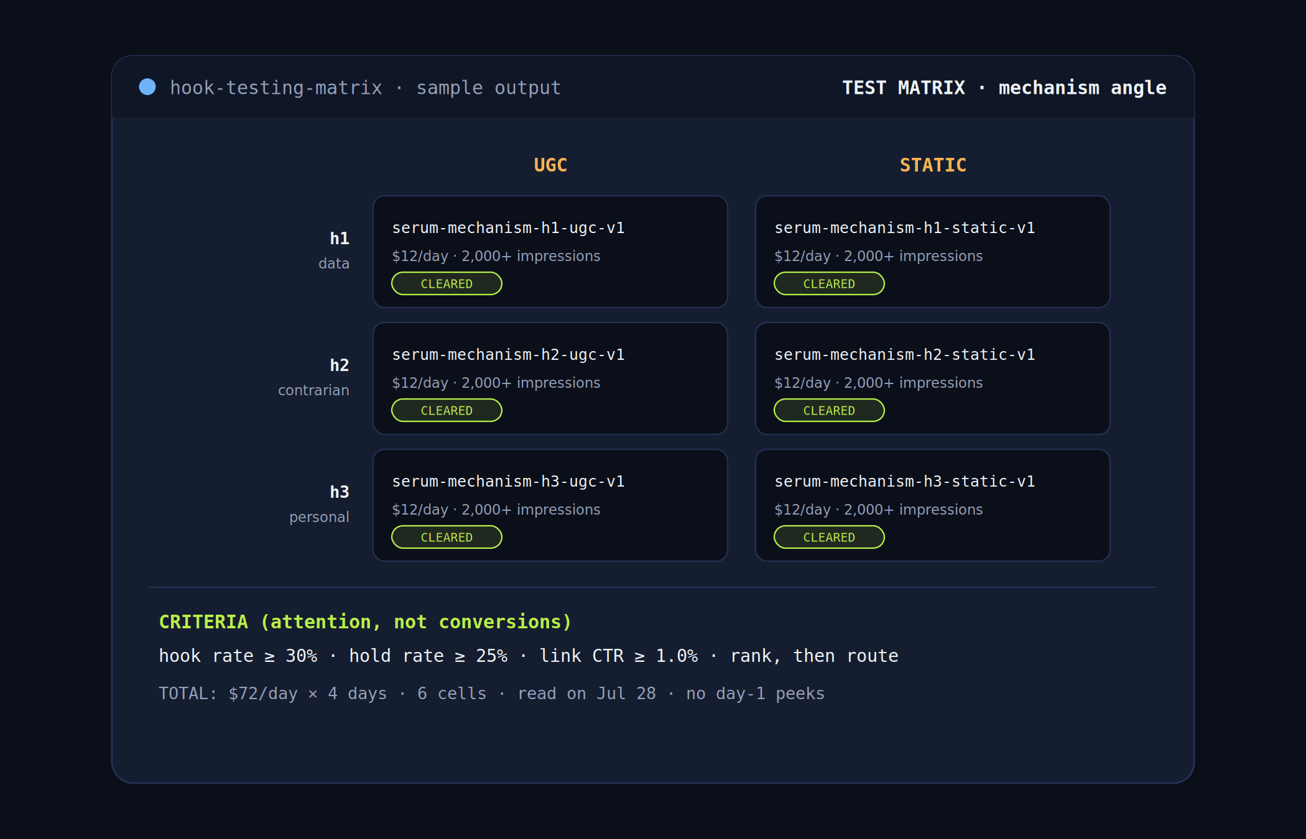The width and height of the screenshot is (1306, 839).
Task: Open the serum-mechanism-h1-static-v1 cell name
Action: coord(905,228)
